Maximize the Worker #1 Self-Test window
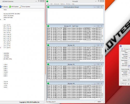 coord(98,26)
